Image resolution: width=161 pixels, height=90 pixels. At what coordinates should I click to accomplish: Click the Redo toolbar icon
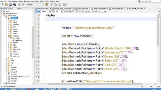pyautogui.click(x=23, y=4)
